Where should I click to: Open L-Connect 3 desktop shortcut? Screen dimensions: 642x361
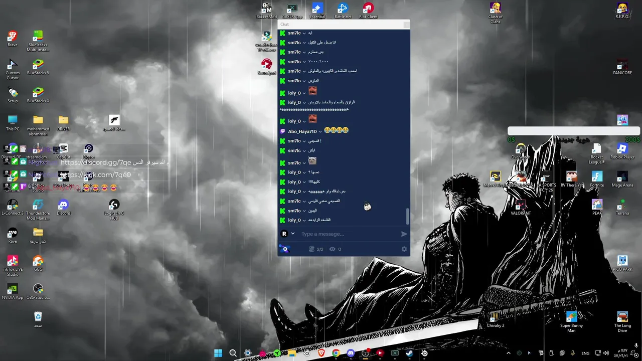point(13,207)
